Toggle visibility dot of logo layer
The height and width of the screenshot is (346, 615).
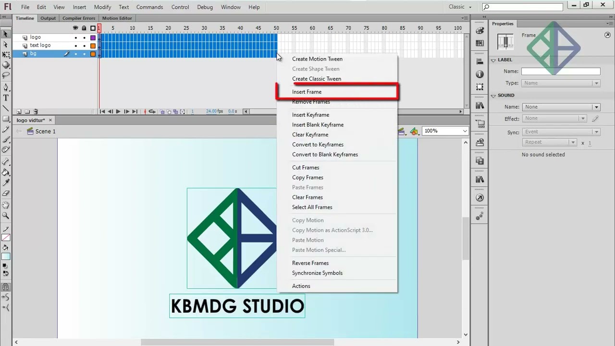coord(75,37)
